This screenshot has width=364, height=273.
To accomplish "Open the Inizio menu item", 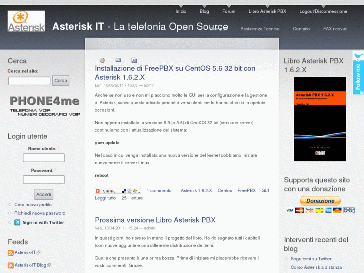I will pyautogui.click(x=181, y=11).
